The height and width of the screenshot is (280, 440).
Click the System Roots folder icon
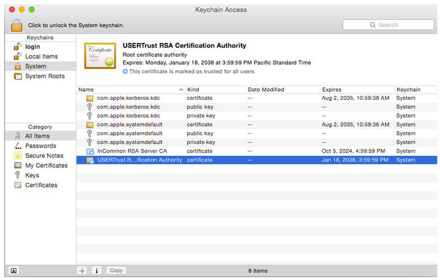pos(18,76)
